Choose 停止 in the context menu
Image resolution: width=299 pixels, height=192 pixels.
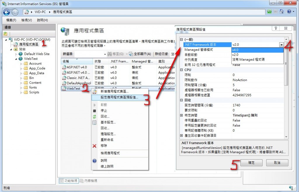(x=120, y=111)
